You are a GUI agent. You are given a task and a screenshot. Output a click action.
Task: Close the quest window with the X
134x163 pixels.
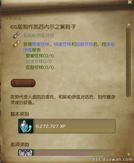click(130, 2)
